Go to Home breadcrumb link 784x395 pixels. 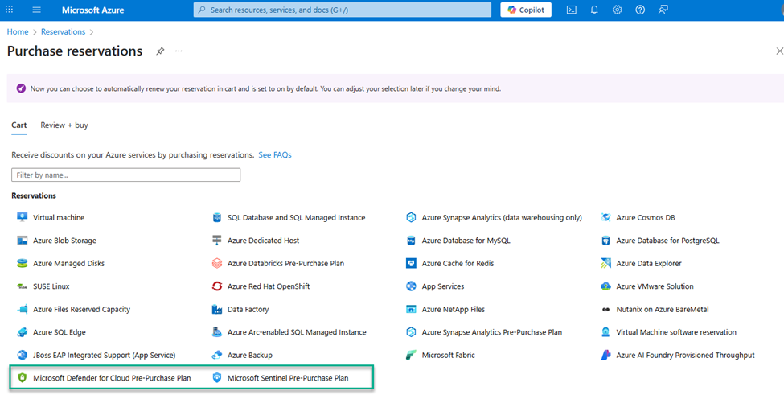[18, 31]
